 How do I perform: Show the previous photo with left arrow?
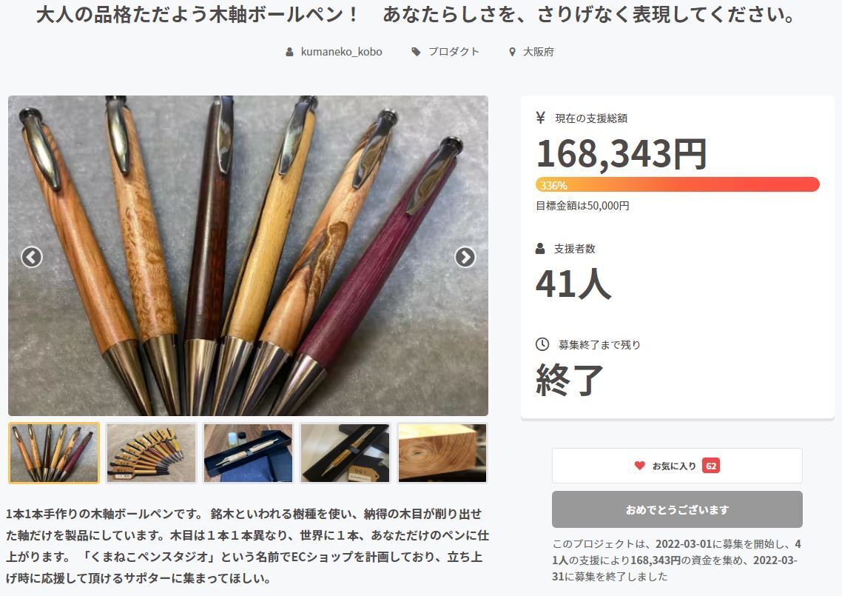point(32,257)
